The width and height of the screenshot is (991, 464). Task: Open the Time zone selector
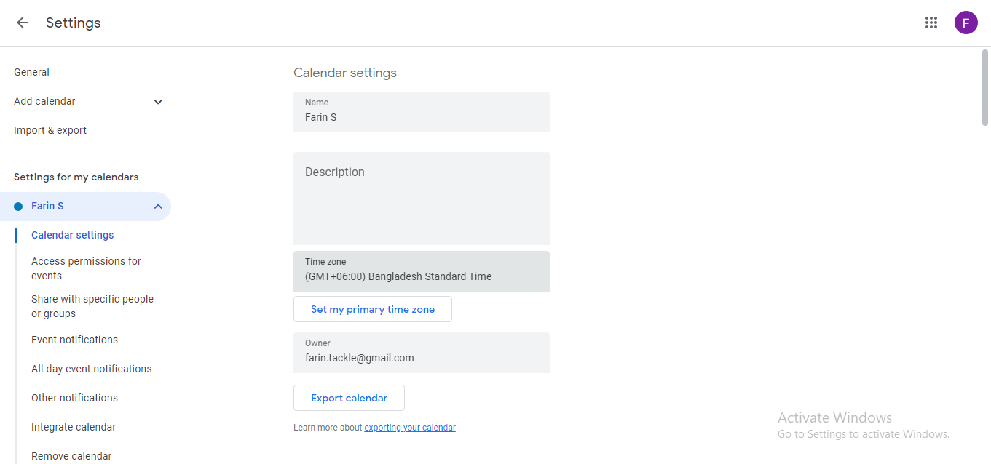coord(421,271)
